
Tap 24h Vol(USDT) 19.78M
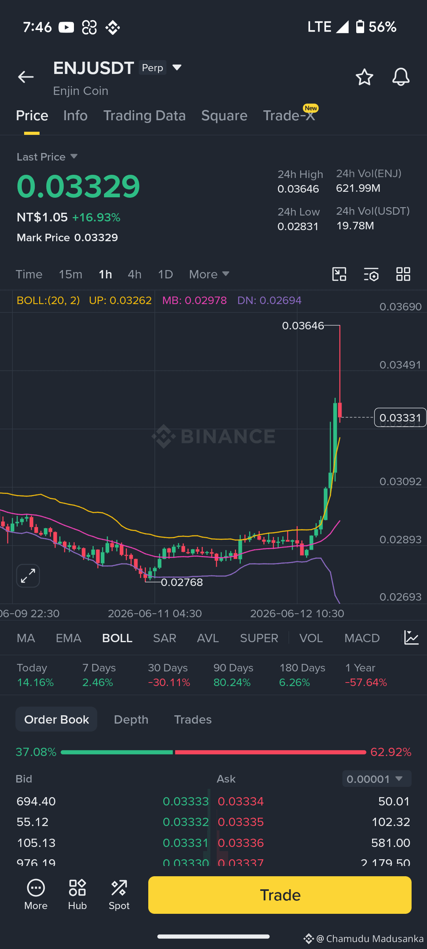(x=373, y=218)
